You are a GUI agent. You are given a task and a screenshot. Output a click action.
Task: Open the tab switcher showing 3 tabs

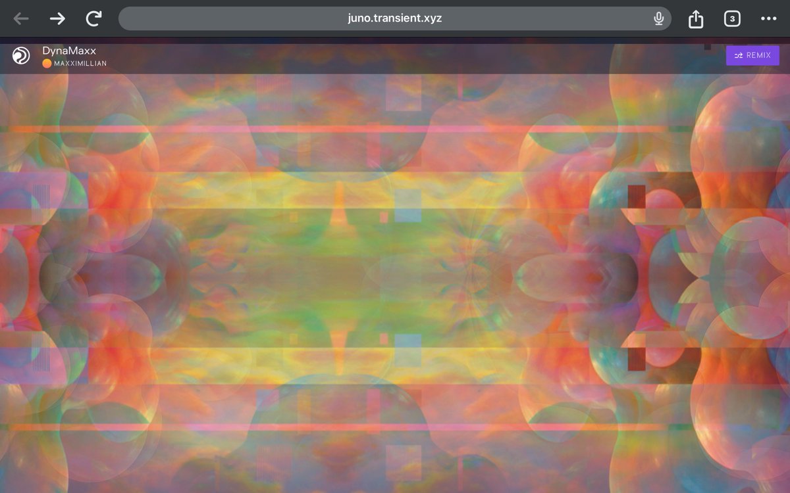tap(732, 18)
